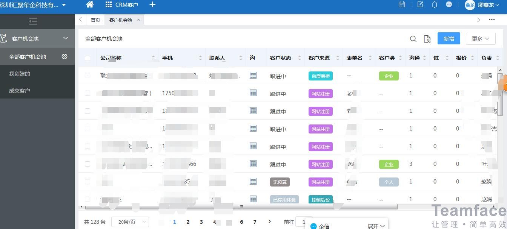Check notifications via the bell icon
Viewport: 507px width, 229px height.
tap(434, 5)
